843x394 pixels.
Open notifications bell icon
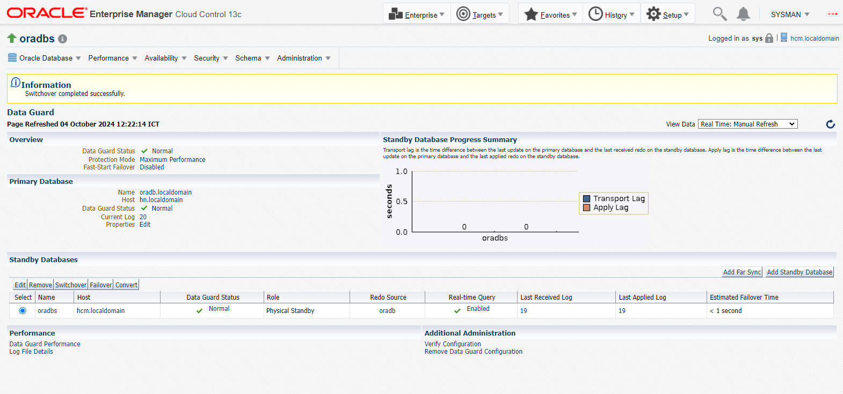click(x=743, y=14)
